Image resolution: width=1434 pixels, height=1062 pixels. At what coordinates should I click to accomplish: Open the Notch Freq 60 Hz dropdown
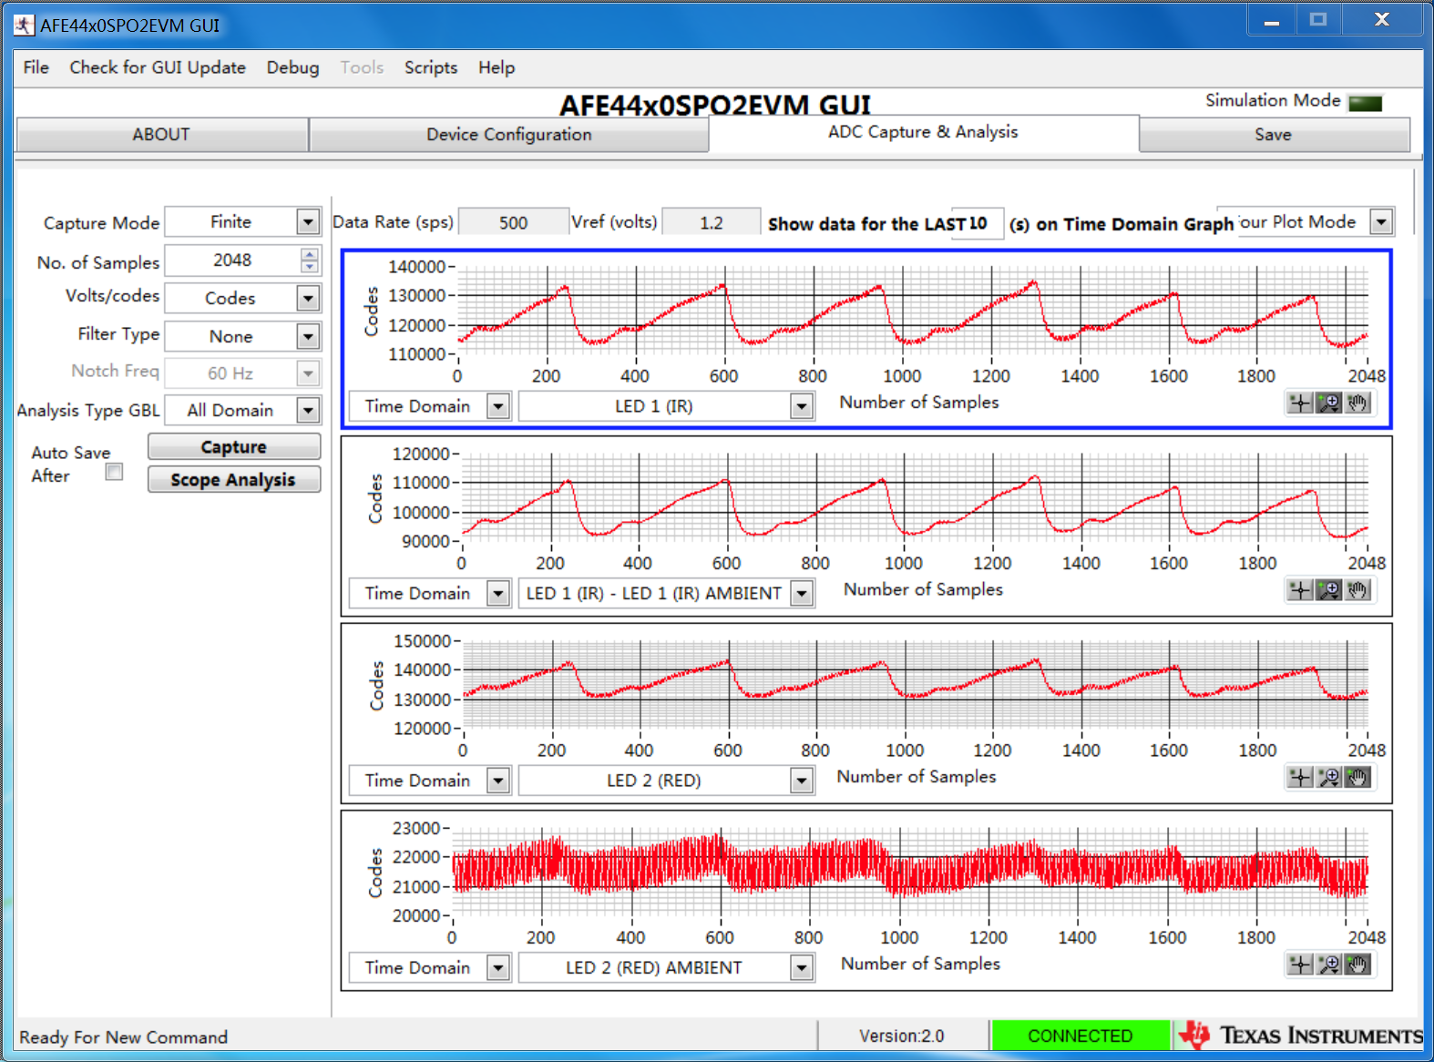pos(308,373)
